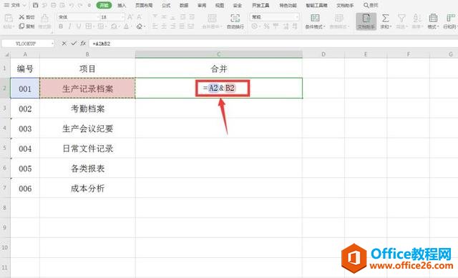Open the 常规 number format dropdown
The width and height of the screenshot is (458, 278).
point(297,17)
